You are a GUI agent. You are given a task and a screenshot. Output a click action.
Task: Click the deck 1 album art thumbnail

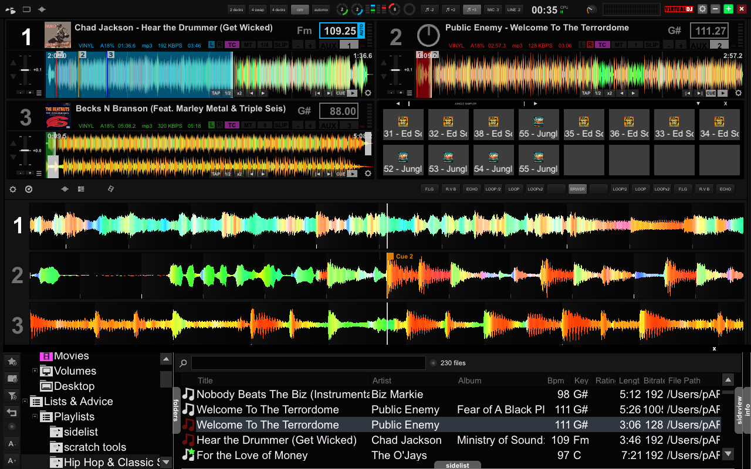pos(57,35)
